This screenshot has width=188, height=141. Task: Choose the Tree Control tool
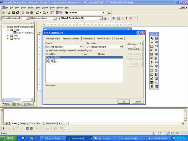click(x=156, y=70)
